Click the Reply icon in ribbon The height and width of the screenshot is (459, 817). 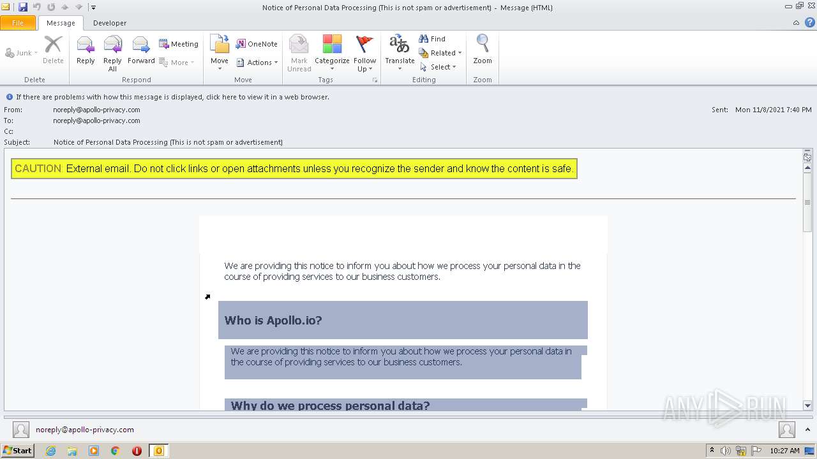click(x=86, y=51)
